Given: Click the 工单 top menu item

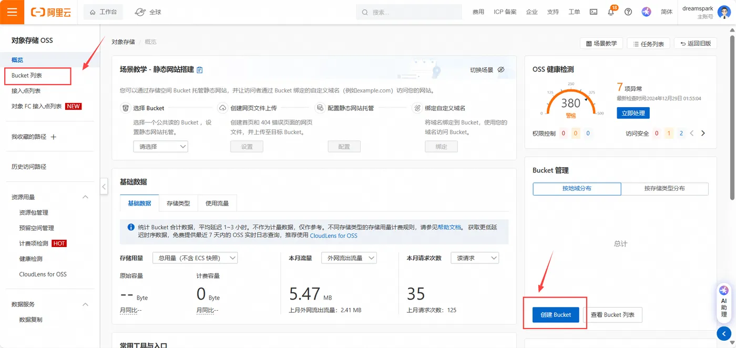Looking at the screenshot, I should [x=574, y=12].
